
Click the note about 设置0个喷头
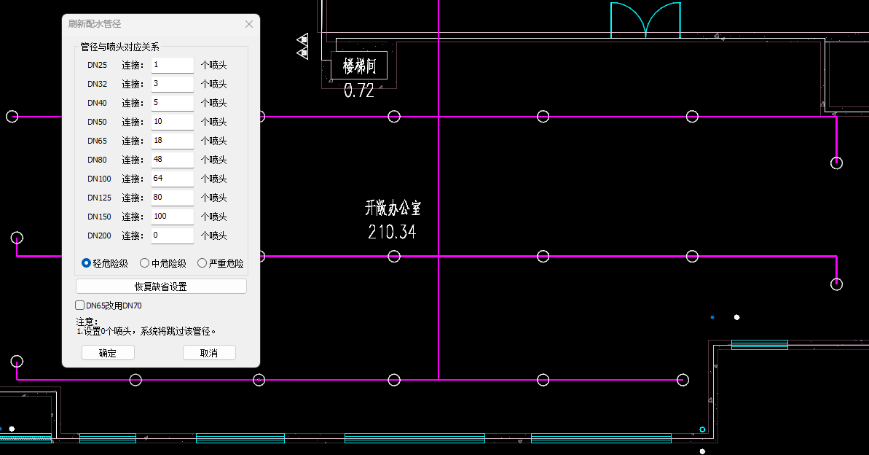point(146,331)
